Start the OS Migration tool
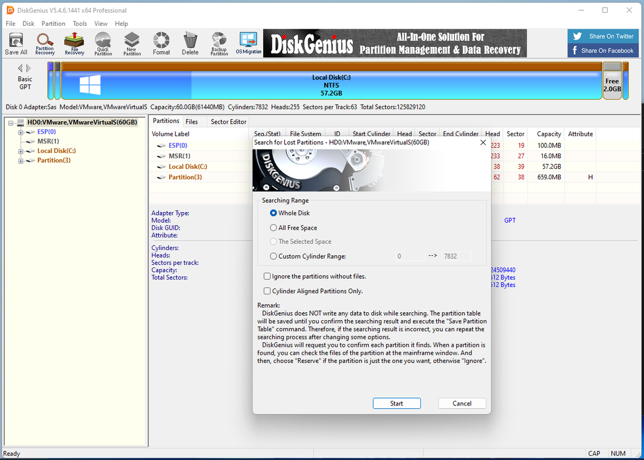 tap(248, 43)
